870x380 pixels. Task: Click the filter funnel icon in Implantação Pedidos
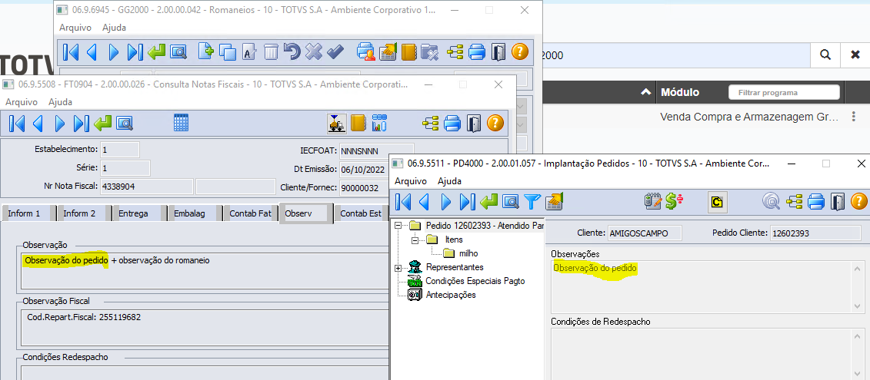(x=532, y=202)
